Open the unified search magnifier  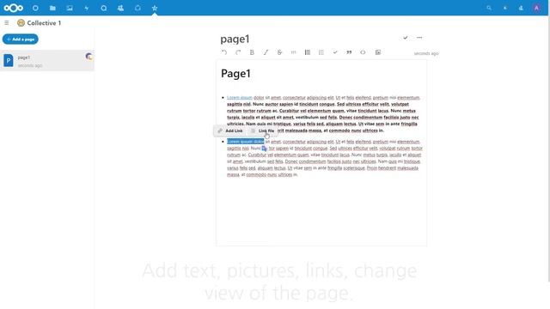489,8
